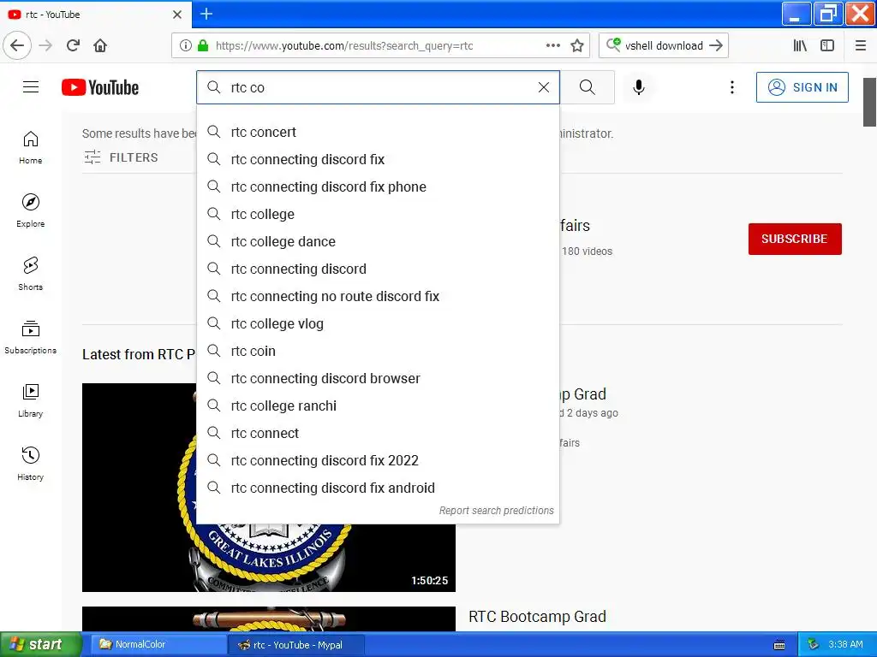The image size is (877, 657).
Task: Click the taskbar clock 3:38 AM
Action: 845,644
